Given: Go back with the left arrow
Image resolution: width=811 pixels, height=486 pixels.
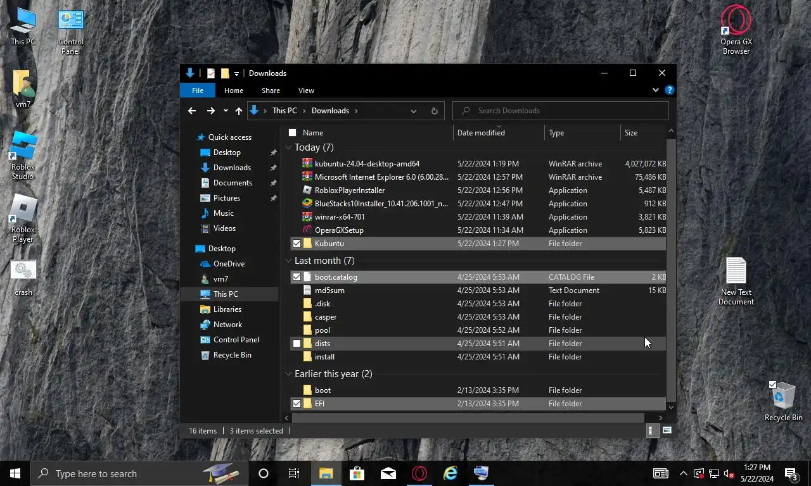Looking at the screenshot, I should coord(192,111).
